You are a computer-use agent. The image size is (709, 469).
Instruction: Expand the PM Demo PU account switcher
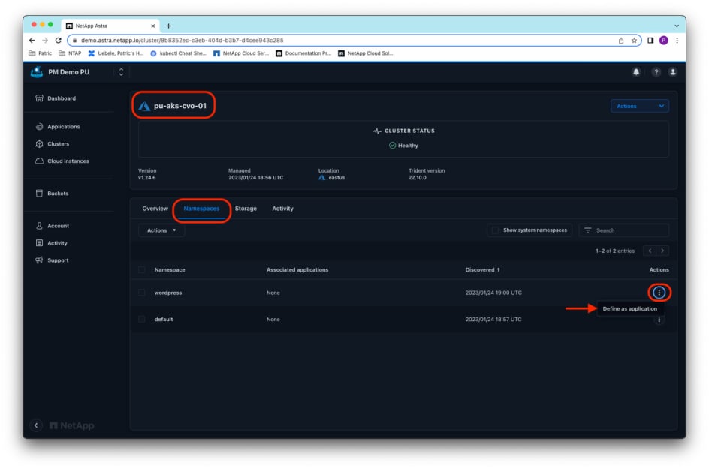121,72
